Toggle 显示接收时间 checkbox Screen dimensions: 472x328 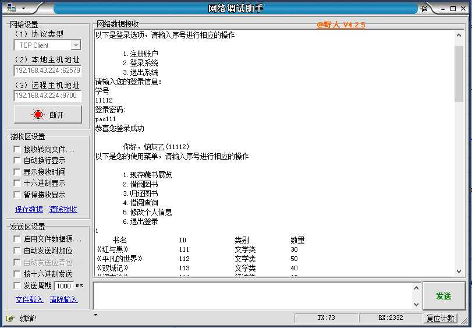point(17,172)
